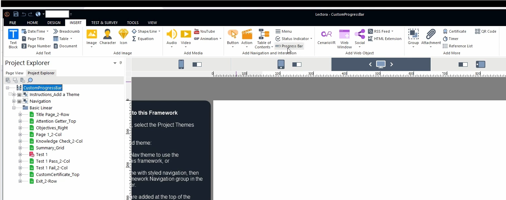506x200 pixels.
Task: Add a YouTube video
Action: click(204, 31)
